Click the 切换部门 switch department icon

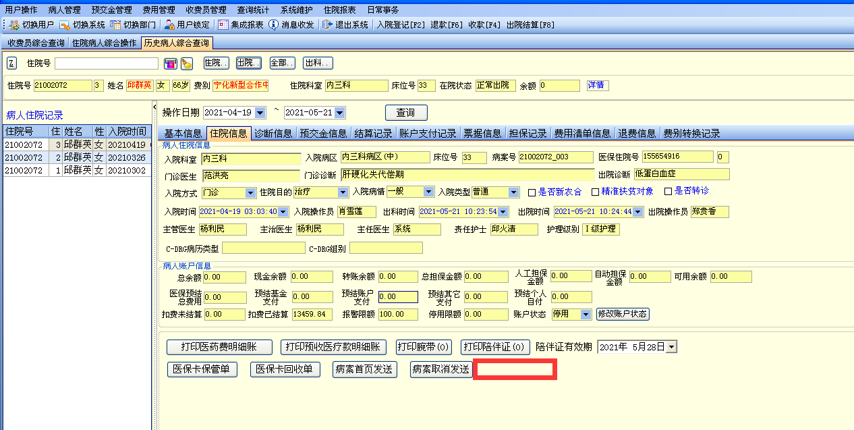pos(115,24)
